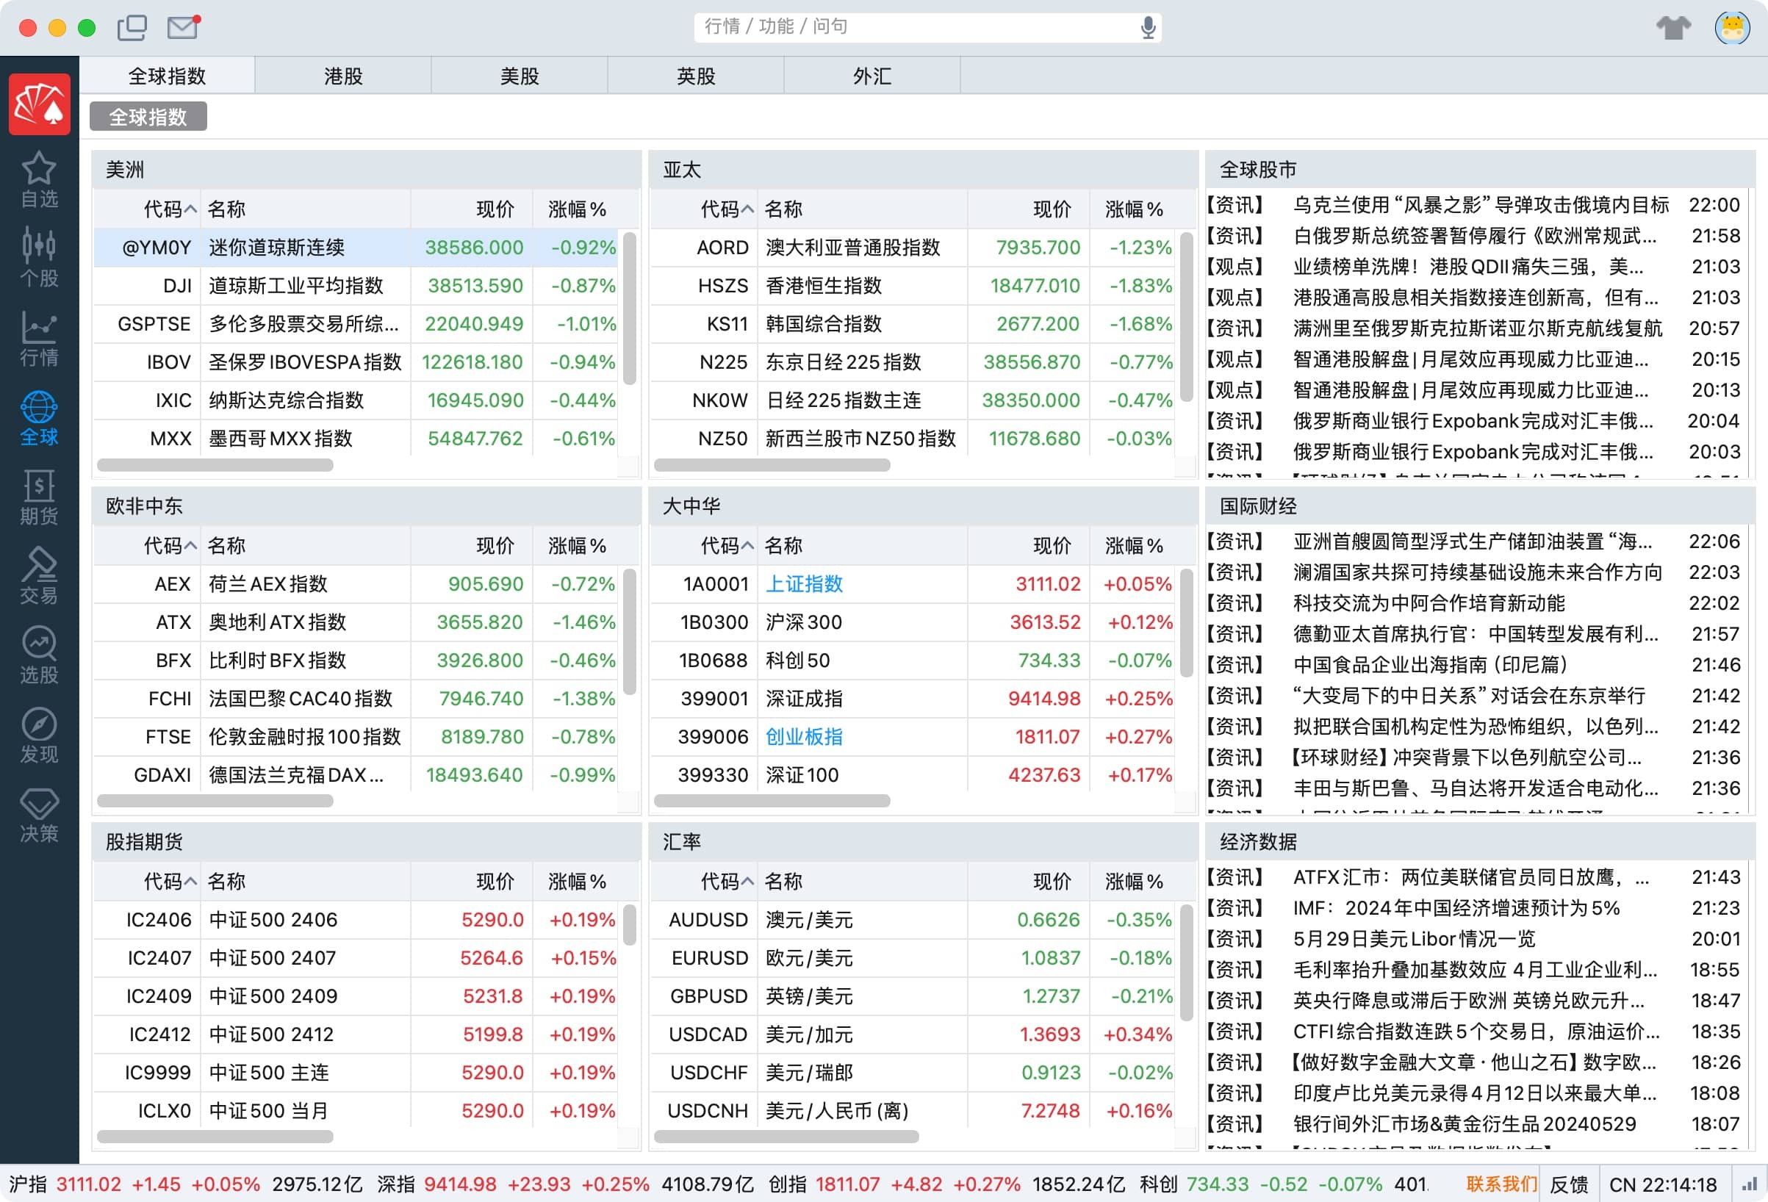Switch to the 外汇 tab
The image size is (1768, 1202).
tap(872, 76)
